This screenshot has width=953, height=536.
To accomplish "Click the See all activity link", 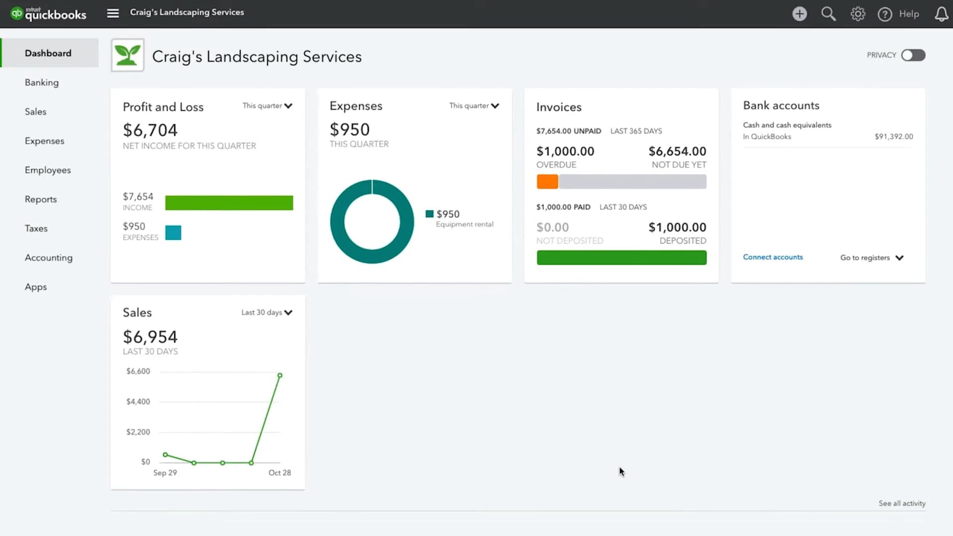I will (x=902, y=503).
